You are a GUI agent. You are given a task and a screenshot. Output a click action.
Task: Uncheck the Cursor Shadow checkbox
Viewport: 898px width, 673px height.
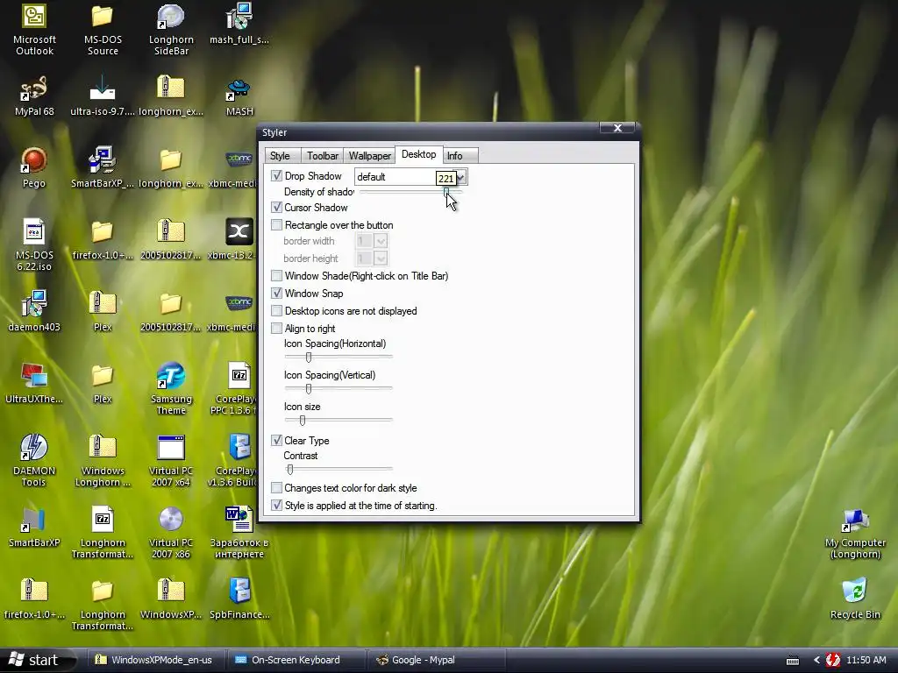[x=276, y=207]
